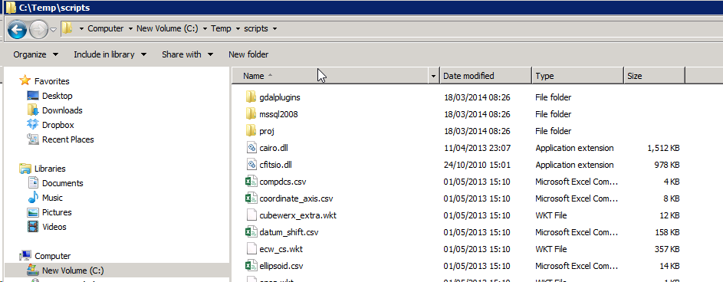Expand dropdown arrow before Computer in address bar
This screenshot has height=282, width=723.
coord(81,29)
